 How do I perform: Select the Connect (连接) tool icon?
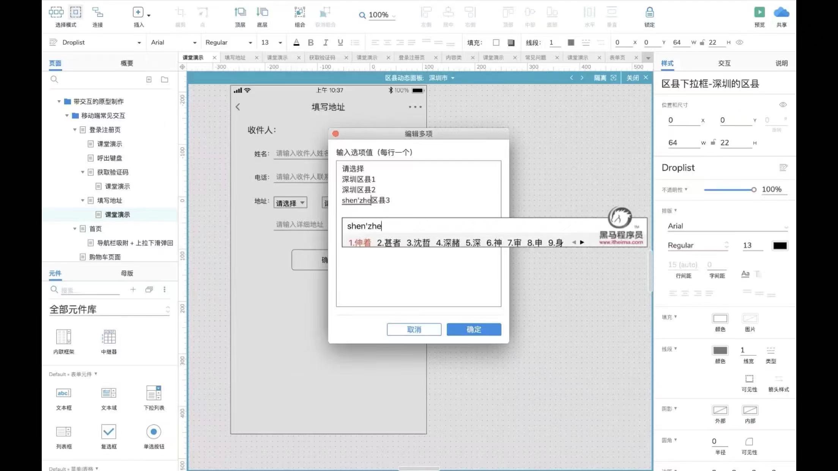pos(98,13)
